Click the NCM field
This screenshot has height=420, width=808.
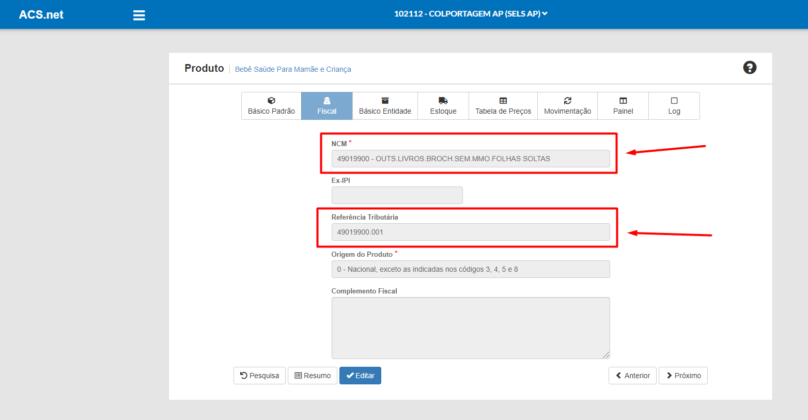pos(471,159)
